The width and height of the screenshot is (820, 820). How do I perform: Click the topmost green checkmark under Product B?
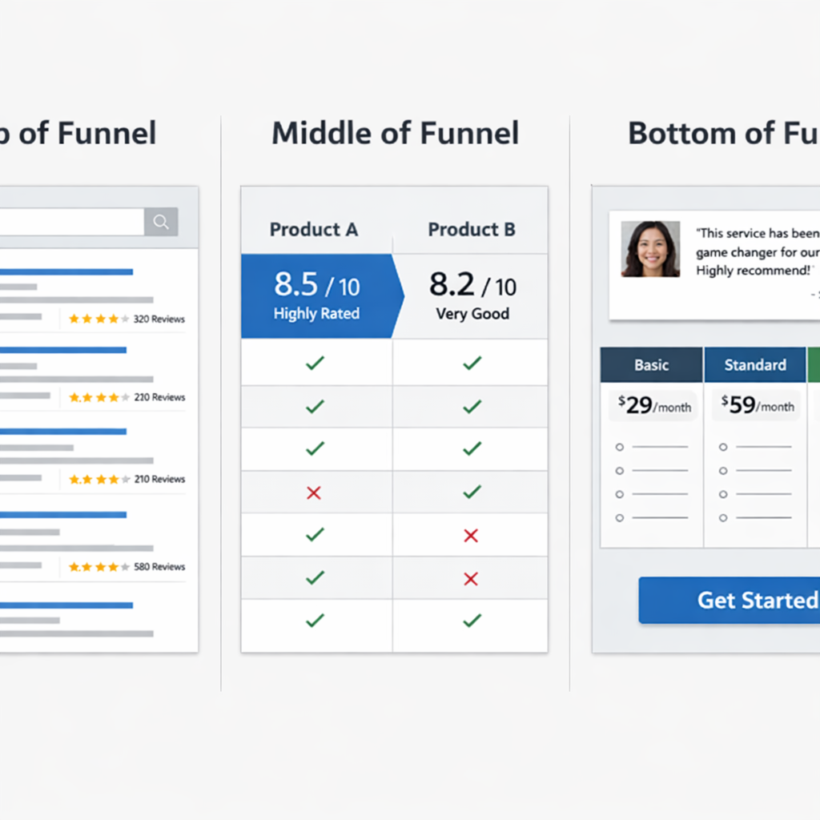pos(472,364)
